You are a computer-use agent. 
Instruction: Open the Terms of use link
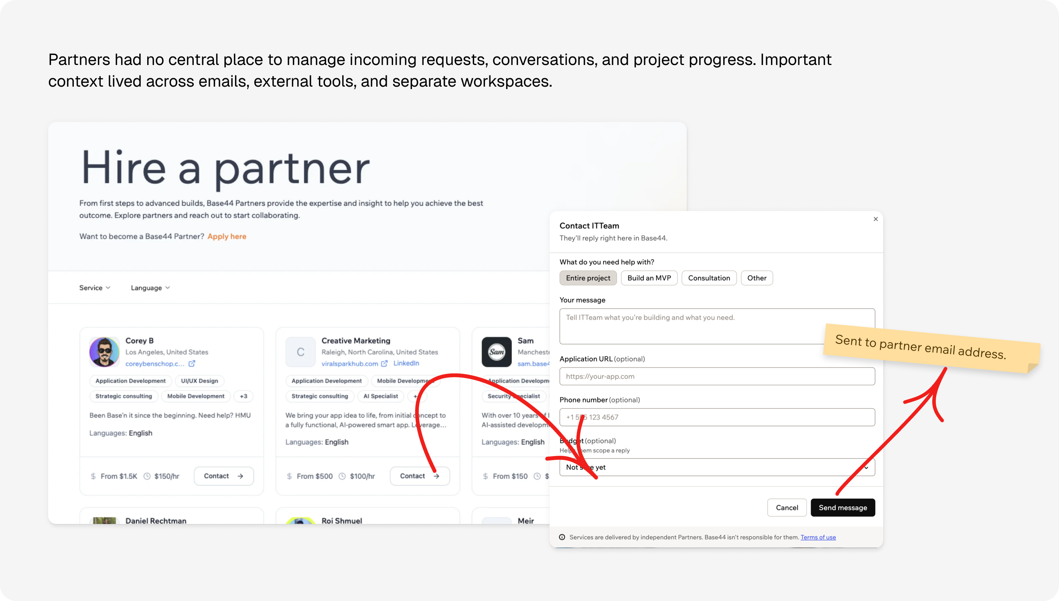point(818,537)
